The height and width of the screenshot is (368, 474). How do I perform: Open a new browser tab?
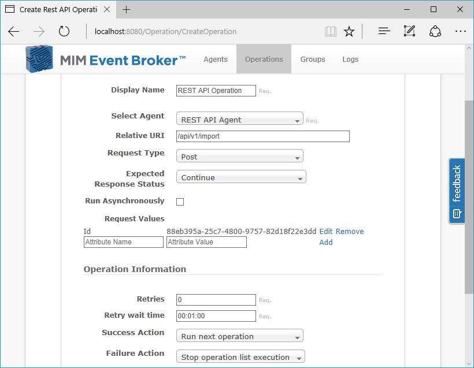point(126,10)
